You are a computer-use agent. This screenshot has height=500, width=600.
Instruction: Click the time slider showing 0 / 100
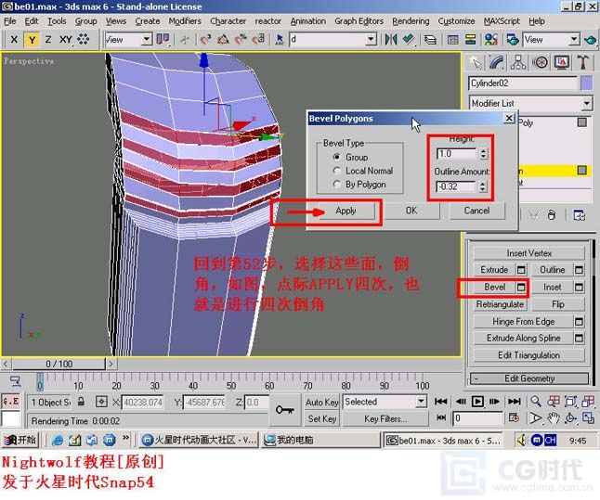tap(59, 364)
